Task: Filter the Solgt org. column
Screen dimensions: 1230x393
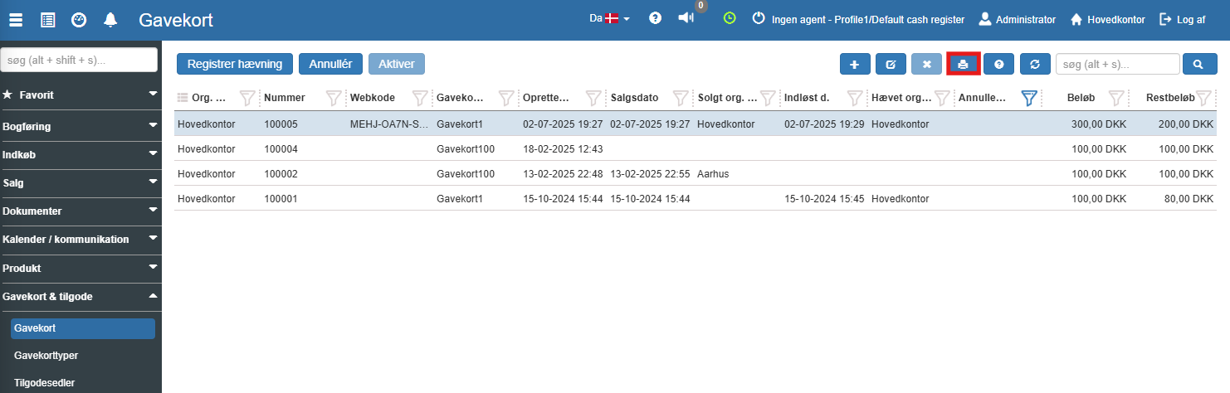Action: pos(768,98)
